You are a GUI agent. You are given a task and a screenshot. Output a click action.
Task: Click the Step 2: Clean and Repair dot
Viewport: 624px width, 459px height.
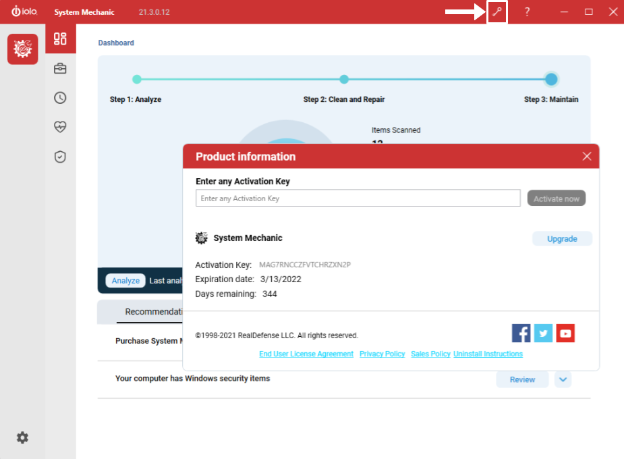[x=344, y=79]
